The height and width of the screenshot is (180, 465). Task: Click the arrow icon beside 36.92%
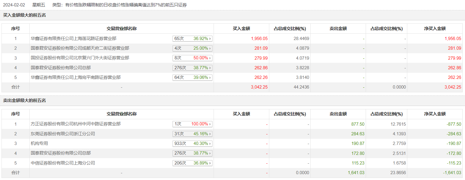pyautogui.click(x=210, y=39)
